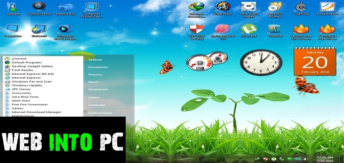
Task: Open Windows Fax and Scan in Start menu
Action: (43, 81)
